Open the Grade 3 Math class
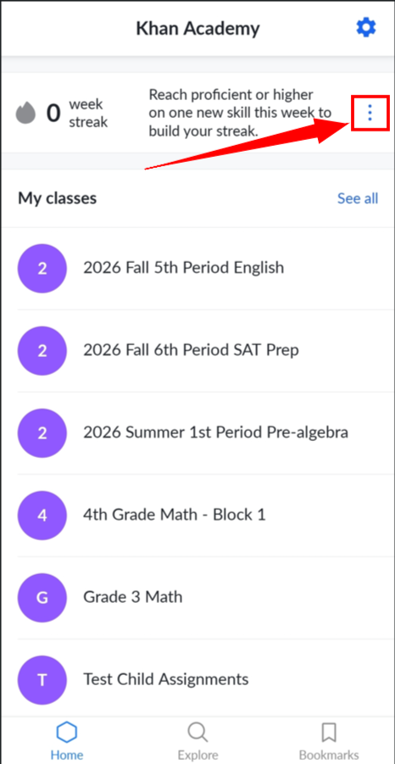Screen dimensions: 395x764 coord(197,597)
